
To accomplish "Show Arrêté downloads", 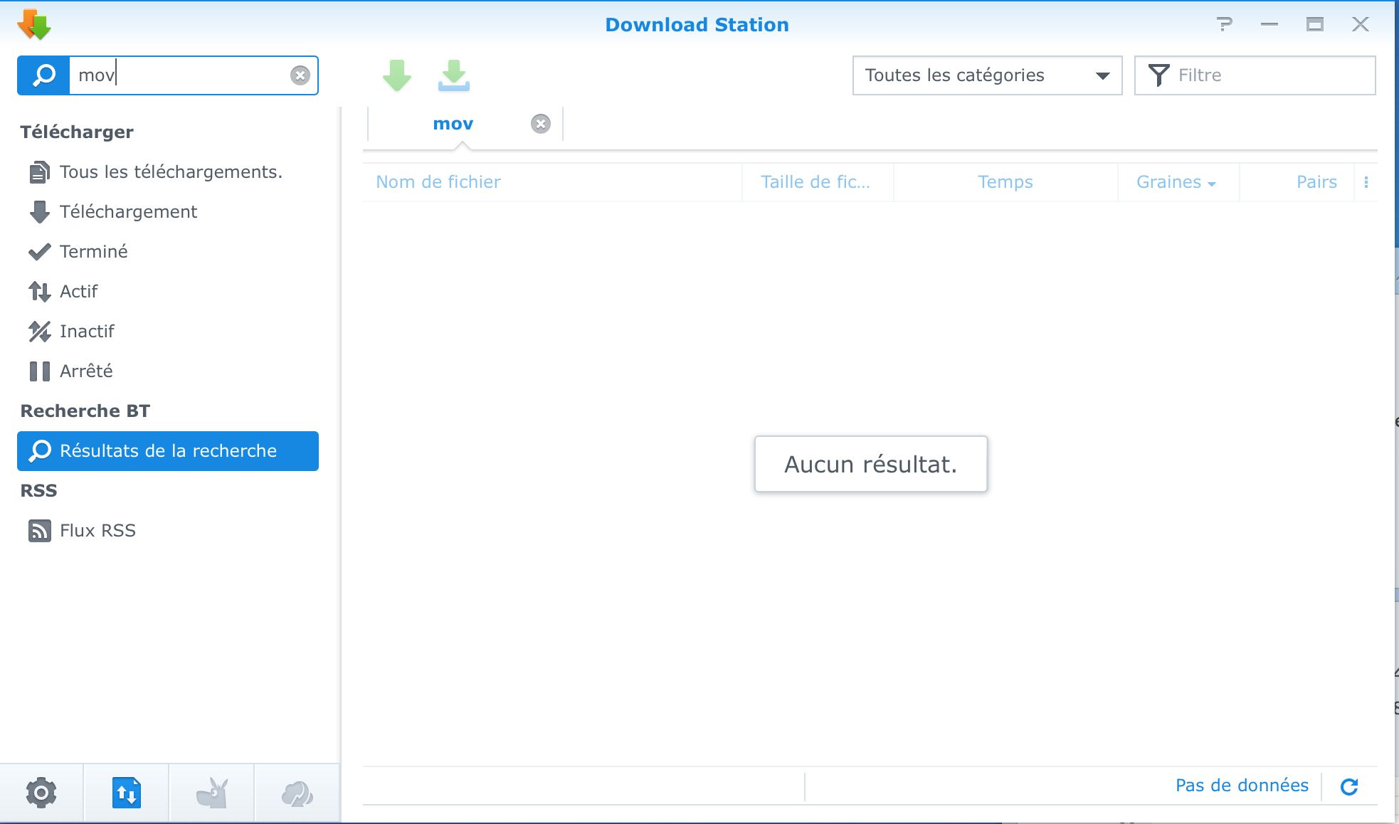I will [168, 371].
